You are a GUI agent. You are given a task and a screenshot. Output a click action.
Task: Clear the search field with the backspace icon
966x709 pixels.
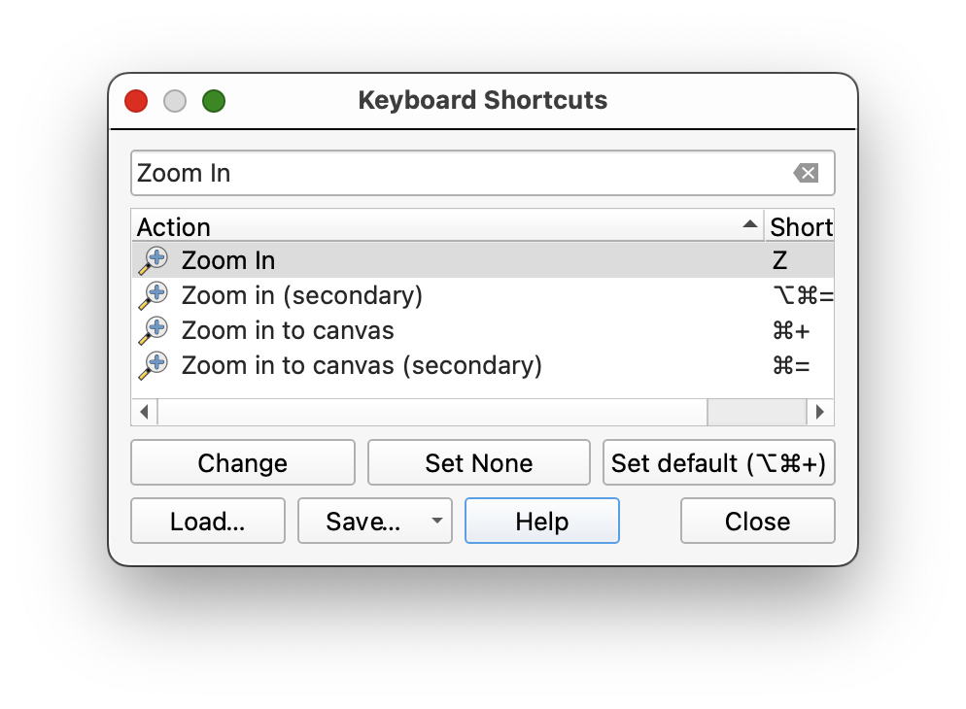pos(806,173)
